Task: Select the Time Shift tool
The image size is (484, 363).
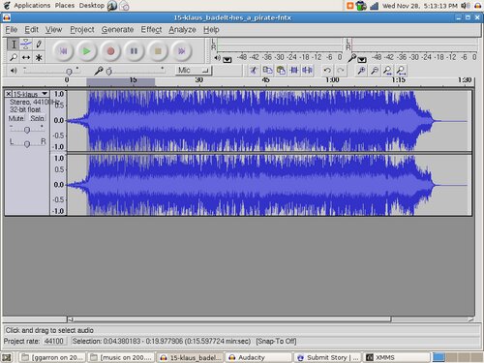Action: point(26,57)
